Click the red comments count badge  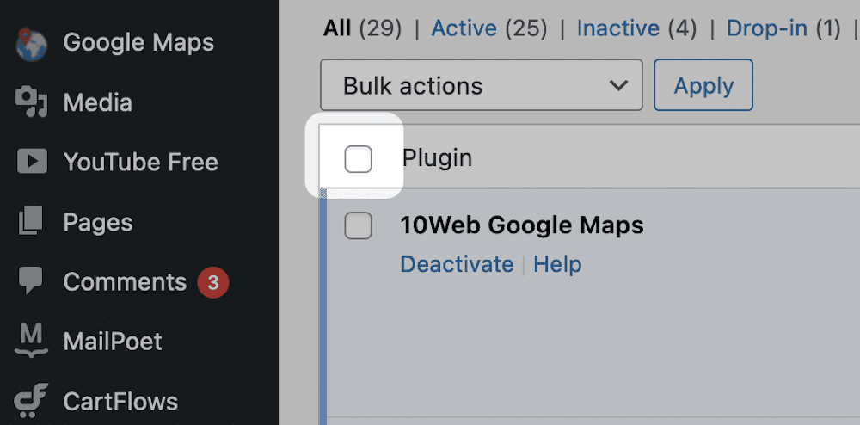click(x=213, y=282)
